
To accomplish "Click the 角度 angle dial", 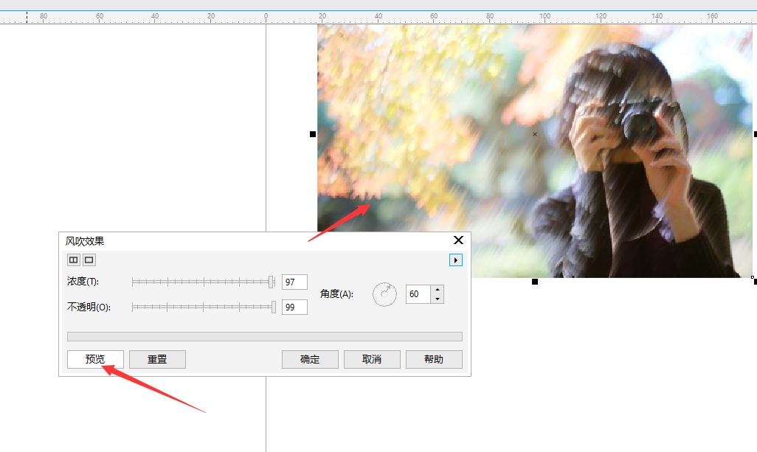I will (384, 294).
